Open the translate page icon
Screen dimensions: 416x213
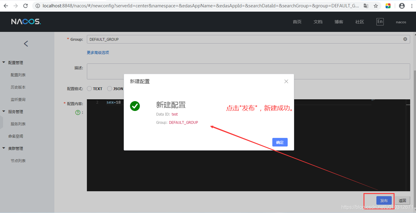366,6
